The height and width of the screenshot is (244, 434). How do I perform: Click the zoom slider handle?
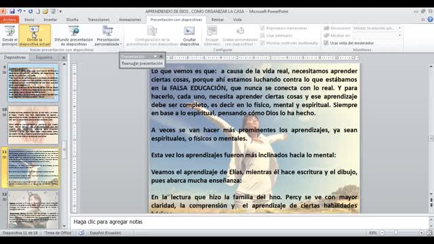pos(395,232)
